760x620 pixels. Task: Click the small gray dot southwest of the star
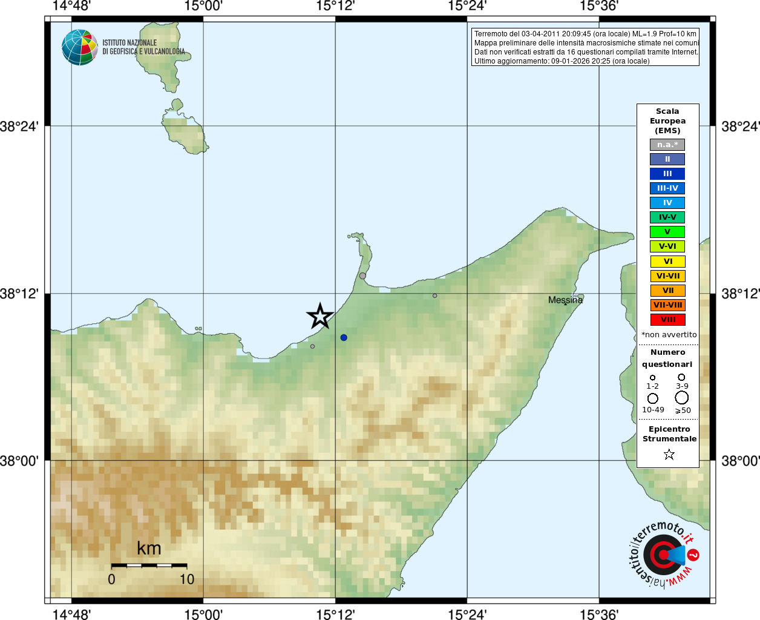(x=312, y=346)
